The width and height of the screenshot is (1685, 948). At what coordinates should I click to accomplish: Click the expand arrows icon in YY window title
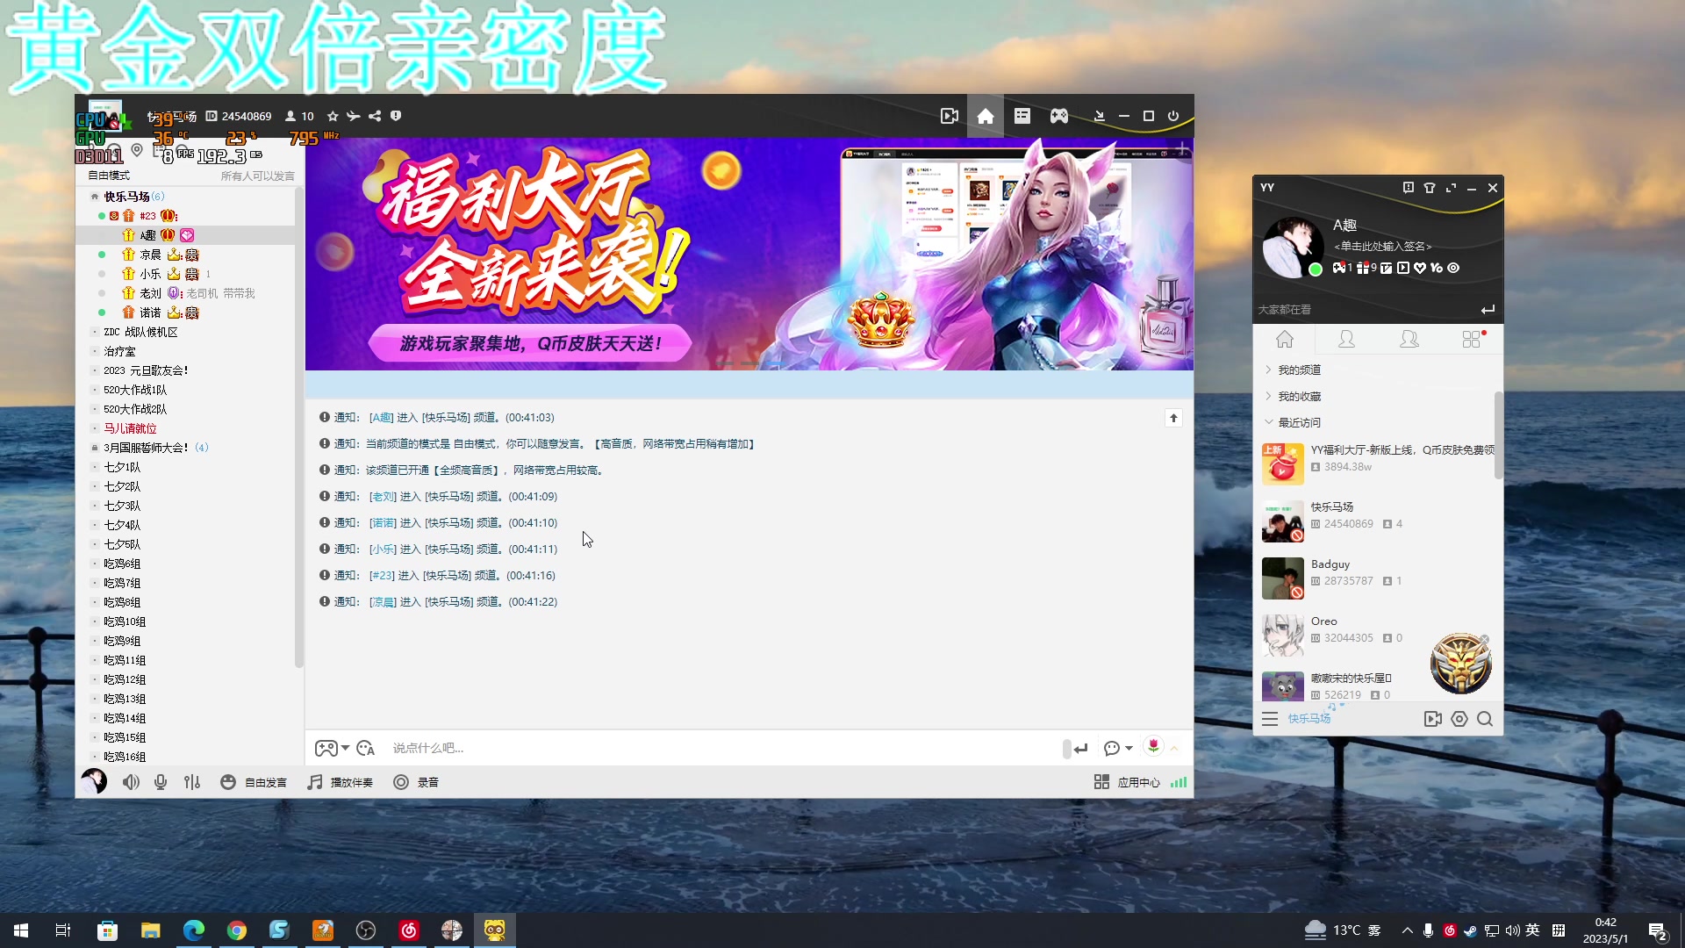point(1451,188)
